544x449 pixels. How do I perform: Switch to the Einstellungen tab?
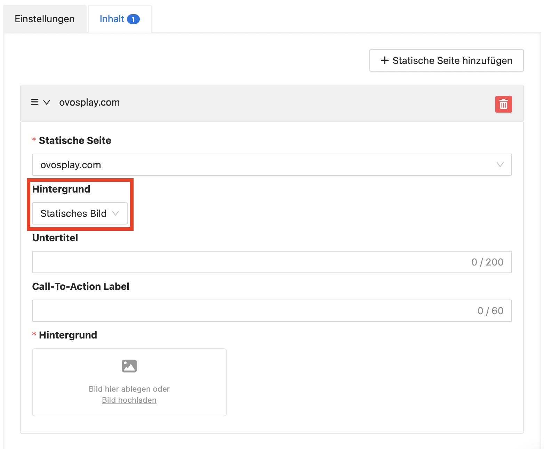pos(45,19)
